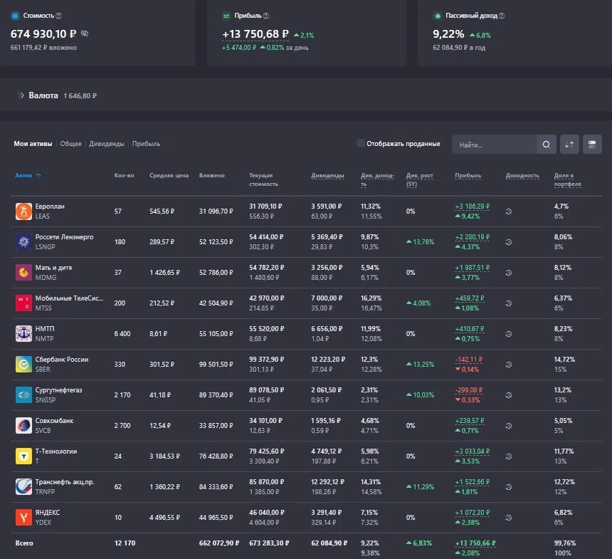
Task: Open yield history icon in НМТП row
Action: 509,334
